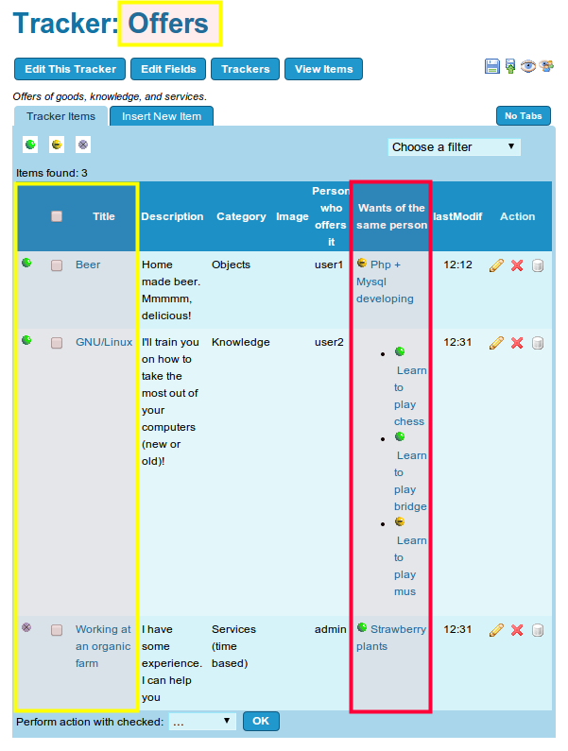568x751 pixels.
Task: Click the export icon with green arrow
Action: pyautogui.click(x=510, y=66)
